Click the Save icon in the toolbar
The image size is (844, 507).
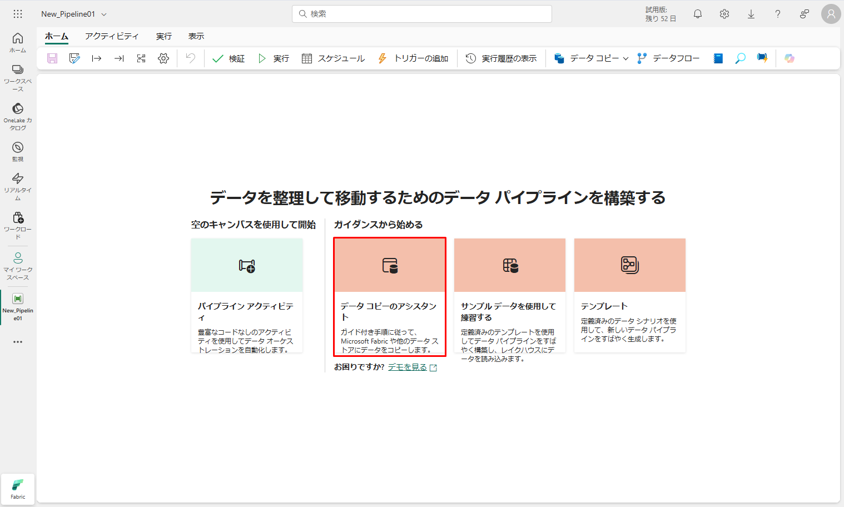(52, 58)
